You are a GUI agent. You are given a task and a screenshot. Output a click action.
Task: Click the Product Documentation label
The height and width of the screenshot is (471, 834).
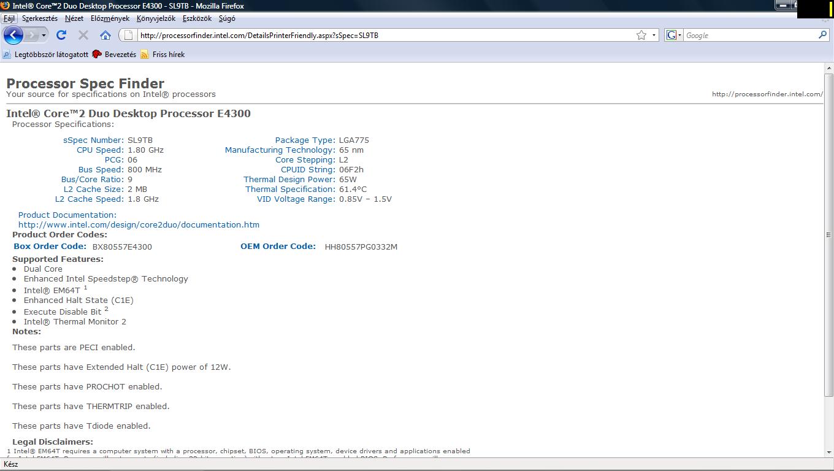coord(67,215)
